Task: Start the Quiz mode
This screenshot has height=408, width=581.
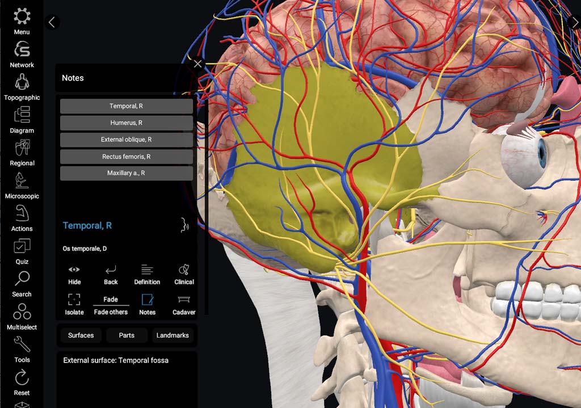Action: point(22,251)
